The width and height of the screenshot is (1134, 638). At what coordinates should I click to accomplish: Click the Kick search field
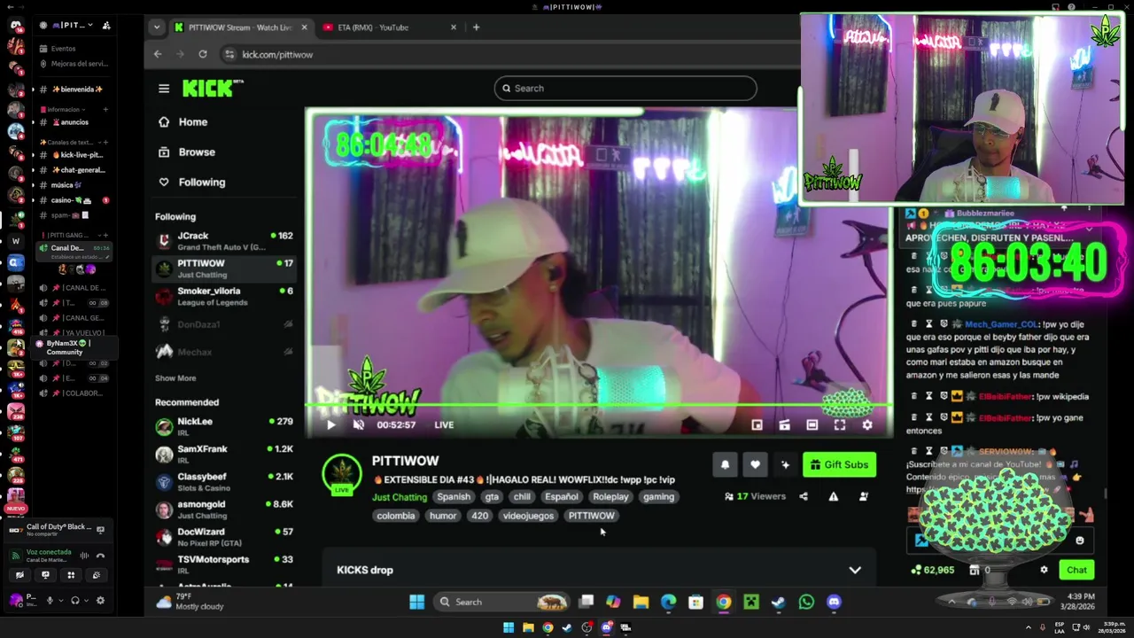(x=625, y=88)
